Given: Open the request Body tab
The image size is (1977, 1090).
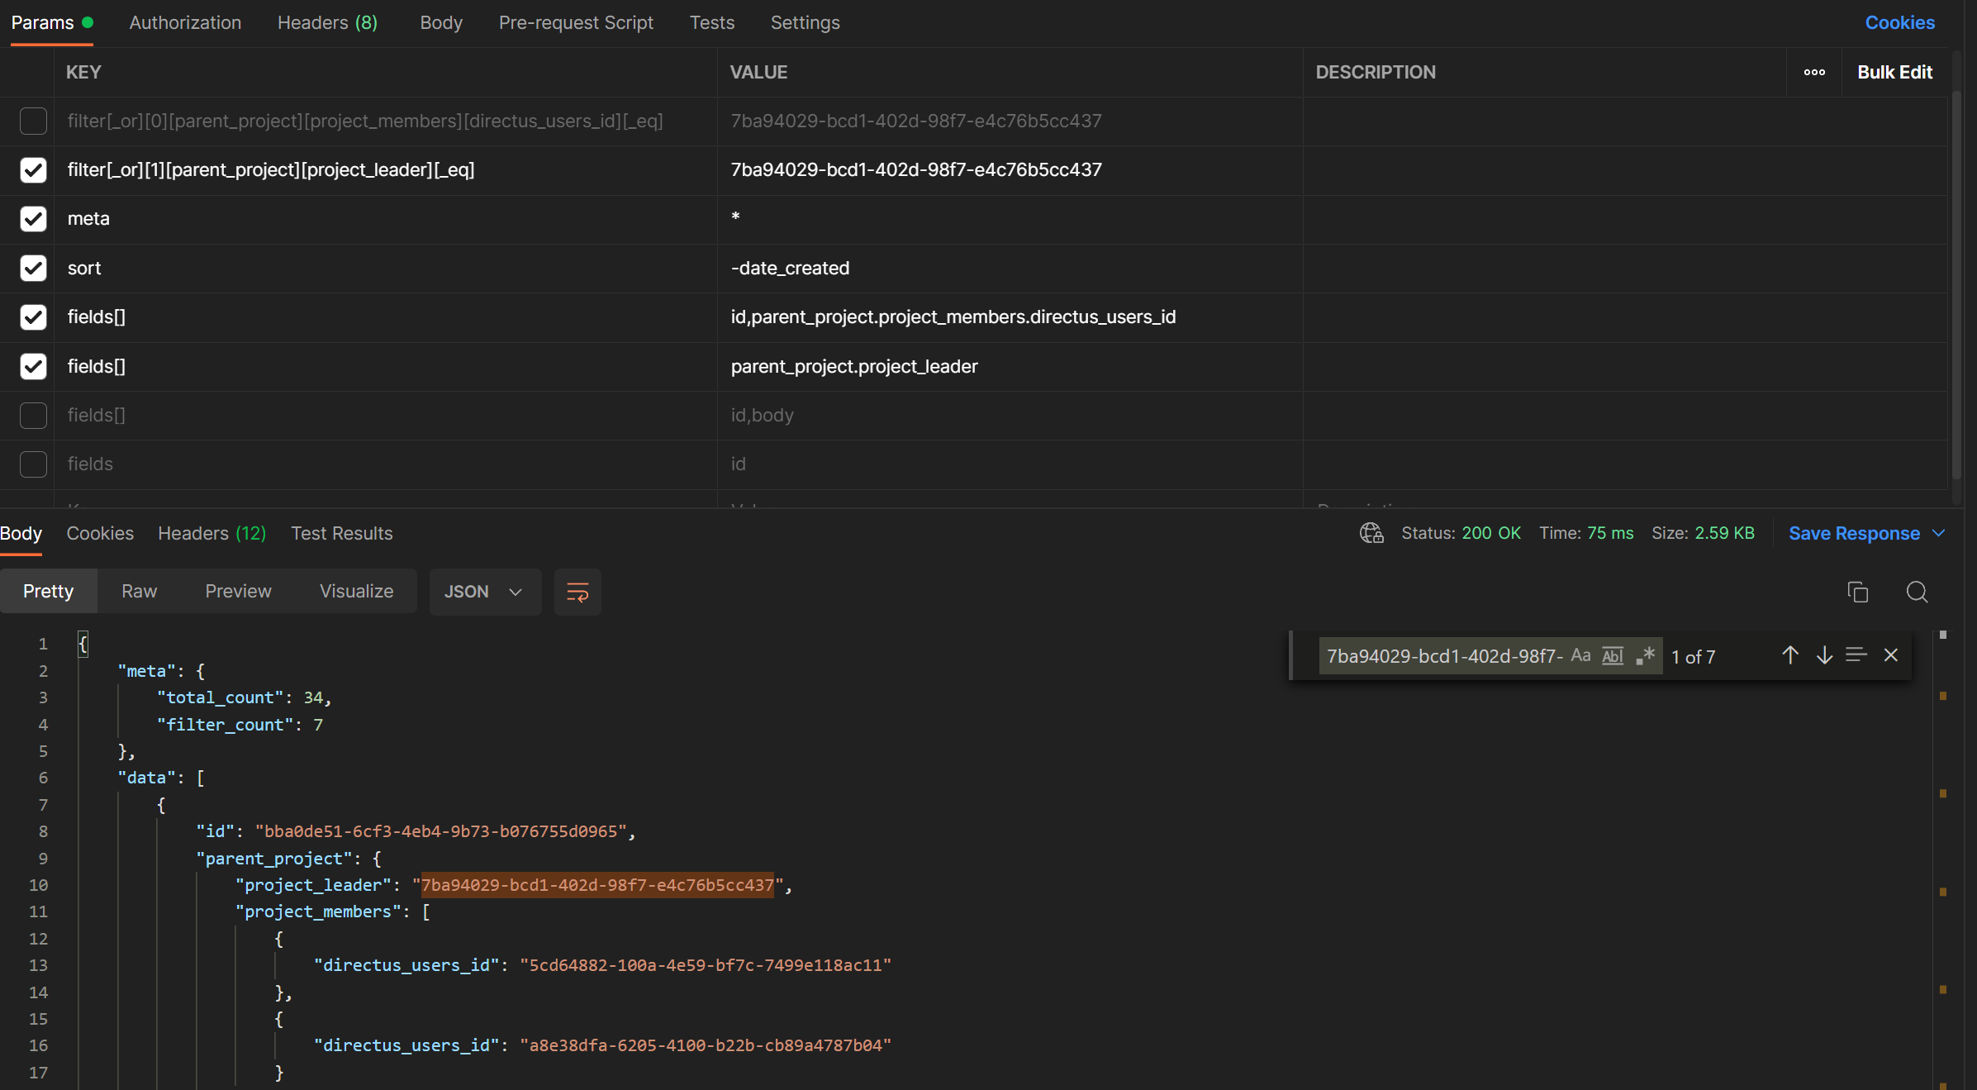Looking at the screenshot, I should 441,22.
